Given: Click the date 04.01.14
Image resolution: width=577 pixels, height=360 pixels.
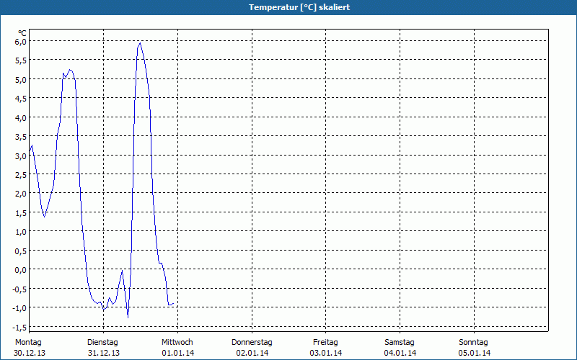Looking at the screenshot, I should (x=400, y=353).
